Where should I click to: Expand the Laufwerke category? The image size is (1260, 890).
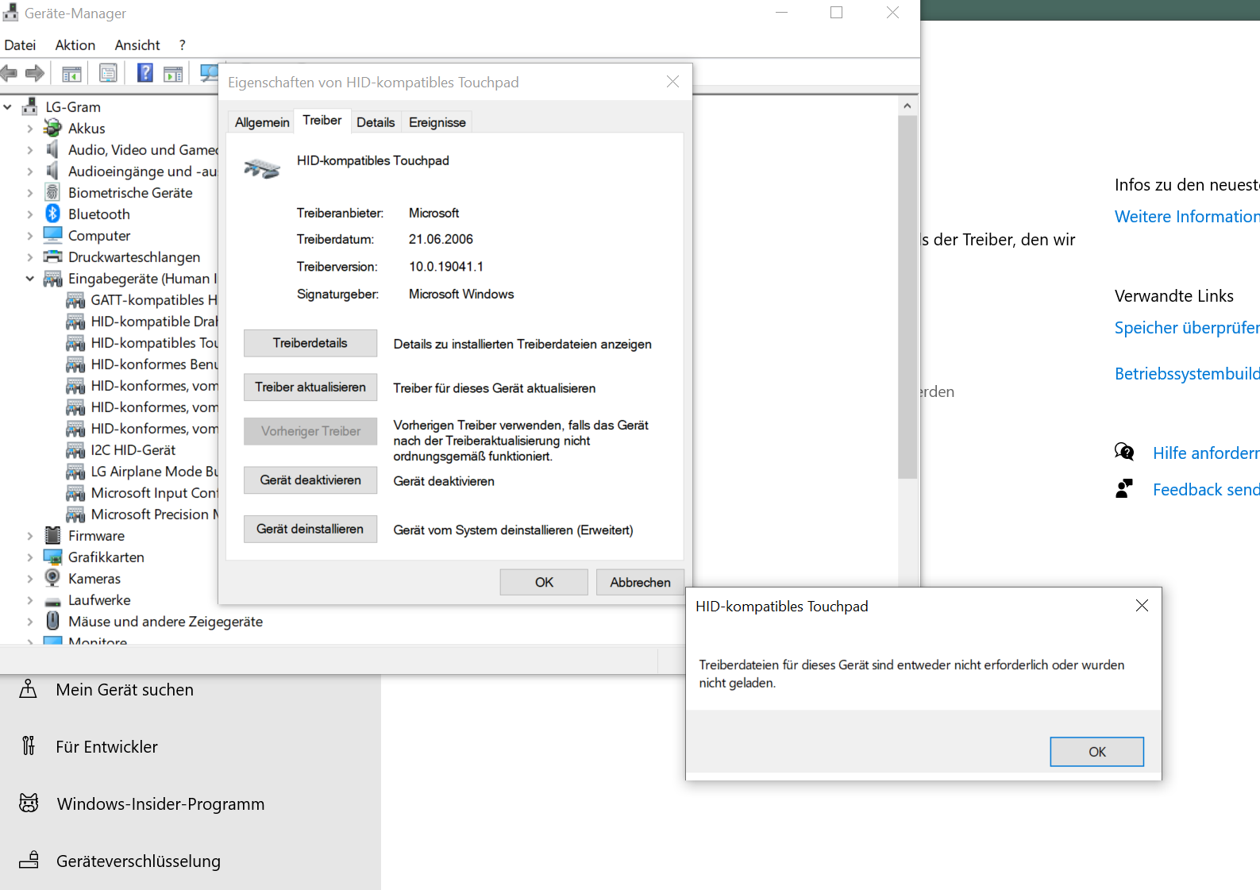coord(30,599)
